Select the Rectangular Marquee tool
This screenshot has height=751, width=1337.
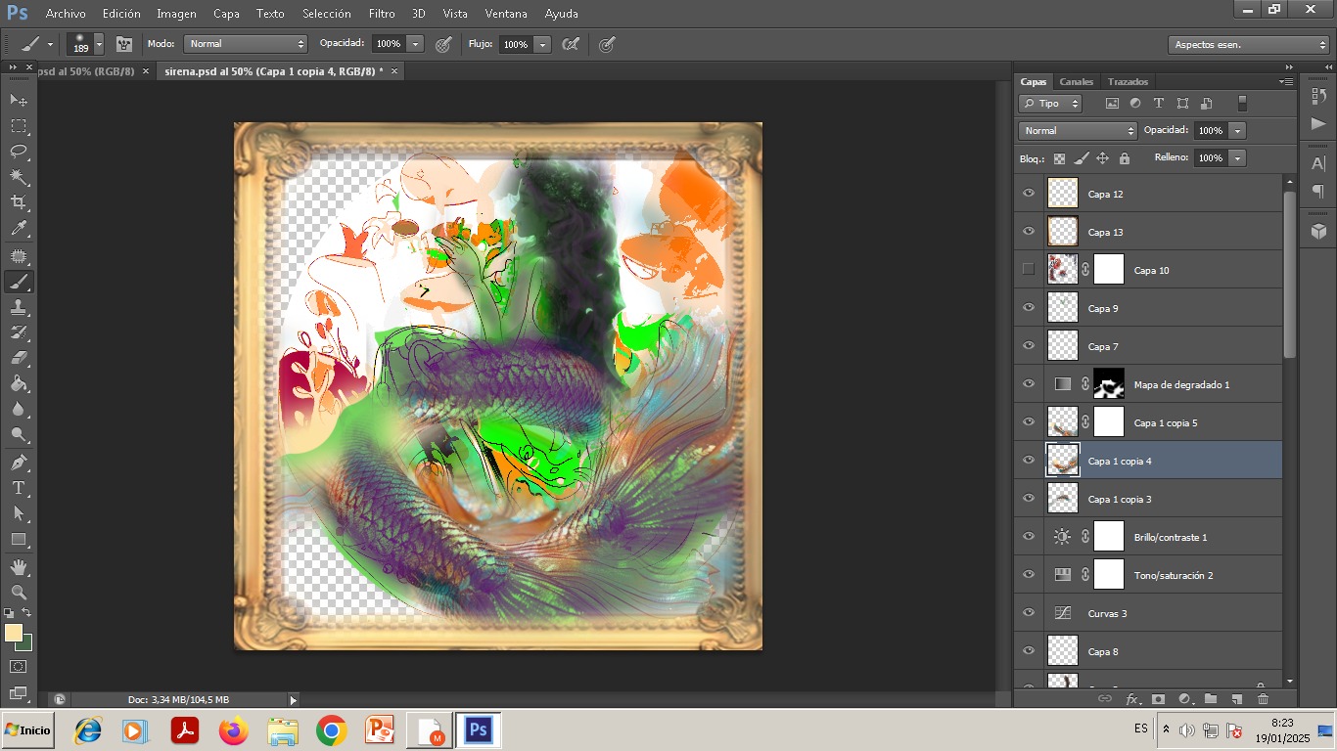tap(19, 126)
